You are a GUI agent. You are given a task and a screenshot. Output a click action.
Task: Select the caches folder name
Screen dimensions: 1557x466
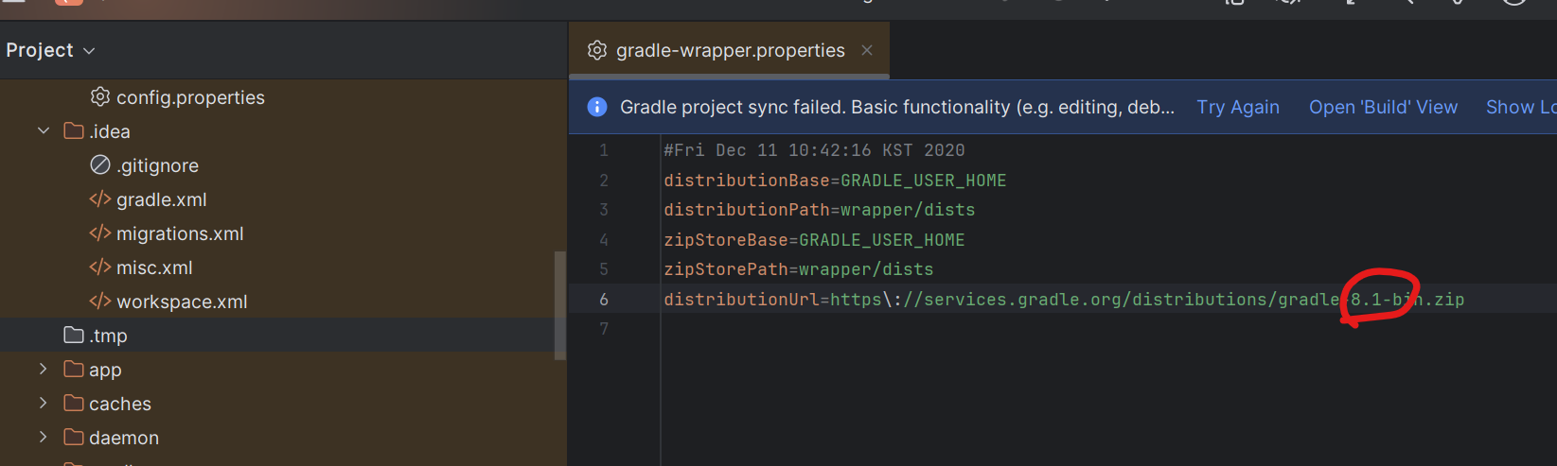[x=120, y=404]
